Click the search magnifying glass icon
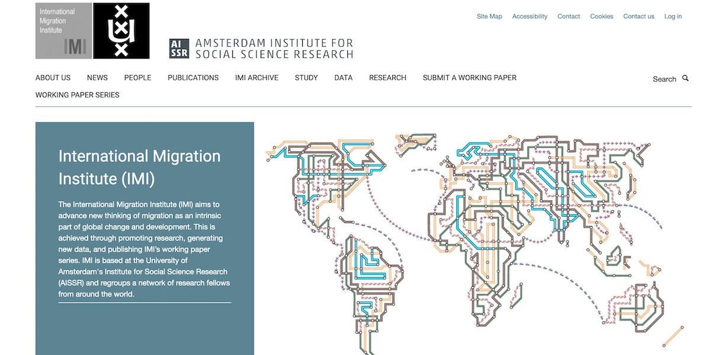Viewport: 711px width, 355px height. coord(686,78)
